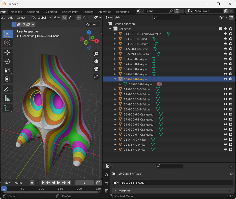
Task: Hide the 02-G-70-10-0-Red collection
Action: click(225, 39)
